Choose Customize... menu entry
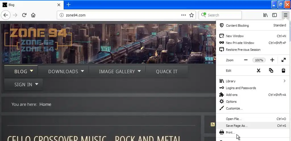This screenshot has height=141, width=291. point(253,108)
